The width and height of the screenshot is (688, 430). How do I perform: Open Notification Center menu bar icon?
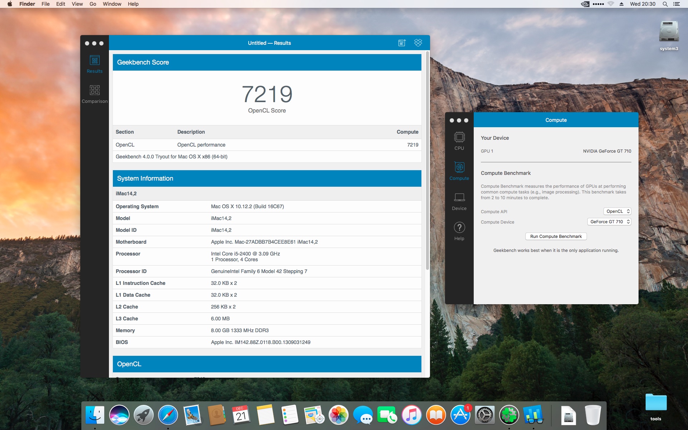[x=677, y=4]
